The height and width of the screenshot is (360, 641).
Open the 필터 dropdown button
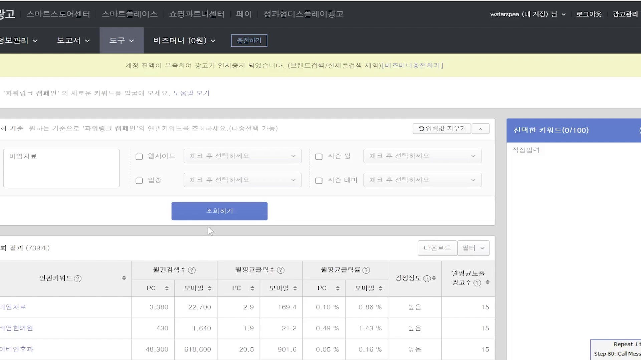click(473, 248)
